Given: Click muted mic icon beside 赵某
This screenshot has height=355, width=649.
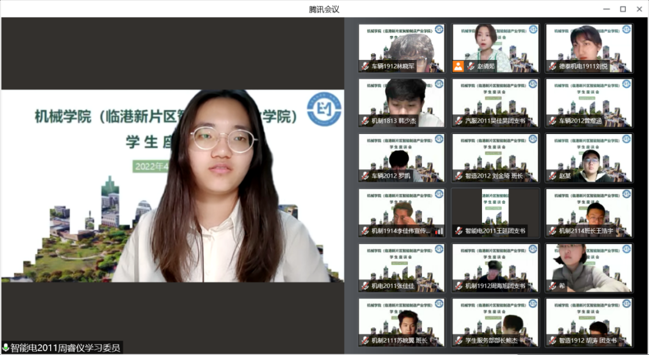Looking at the screenshot, I should point(552,175).
